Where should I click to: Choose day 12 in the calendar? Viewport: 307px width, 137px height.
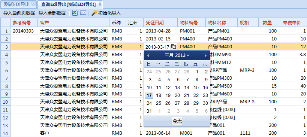click(168, 88)
